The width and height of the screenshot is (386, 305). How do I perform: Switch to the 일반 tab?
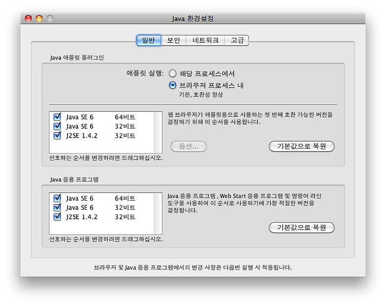[x=149, y=40]
